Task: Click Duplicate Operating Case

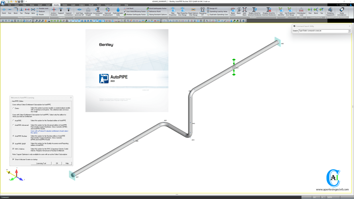Action: pyautogui.click(x=217, y=15)
